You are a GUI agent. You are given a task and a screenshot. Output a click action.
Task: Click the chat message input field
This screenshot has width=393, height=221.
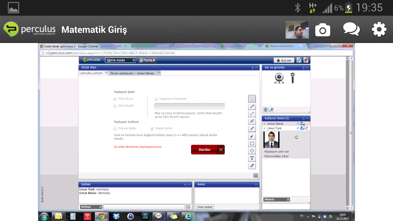click(x=144, y=207)
